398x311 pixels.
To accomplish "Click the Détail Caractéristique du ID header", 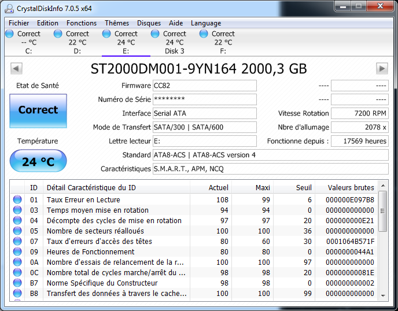I will 116,188.
